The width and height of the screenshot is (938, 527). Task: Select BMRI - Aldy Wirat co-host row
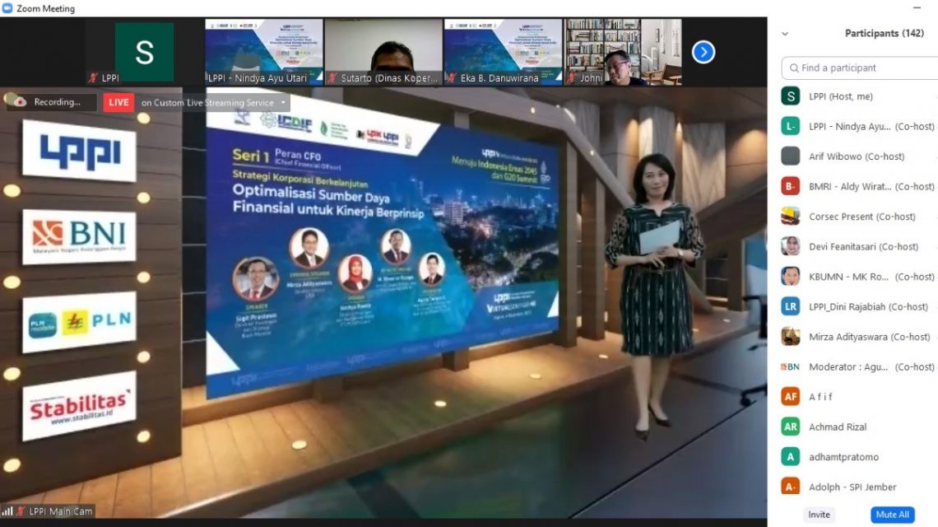point(859,186)
